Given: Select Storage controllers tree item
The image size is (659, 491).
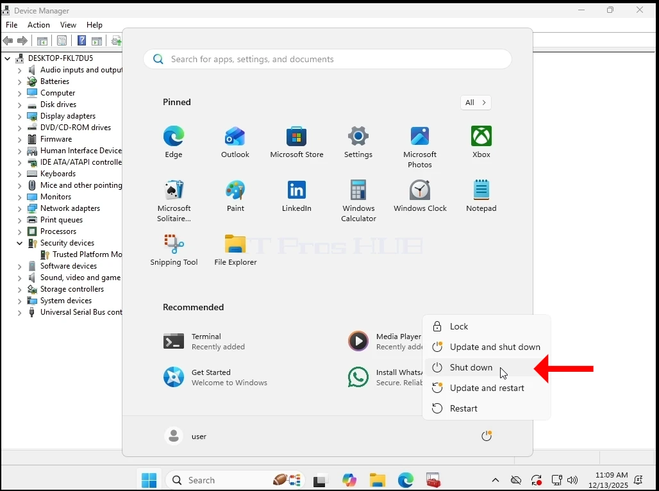Looking at the screenshot, I should point(65,289).
